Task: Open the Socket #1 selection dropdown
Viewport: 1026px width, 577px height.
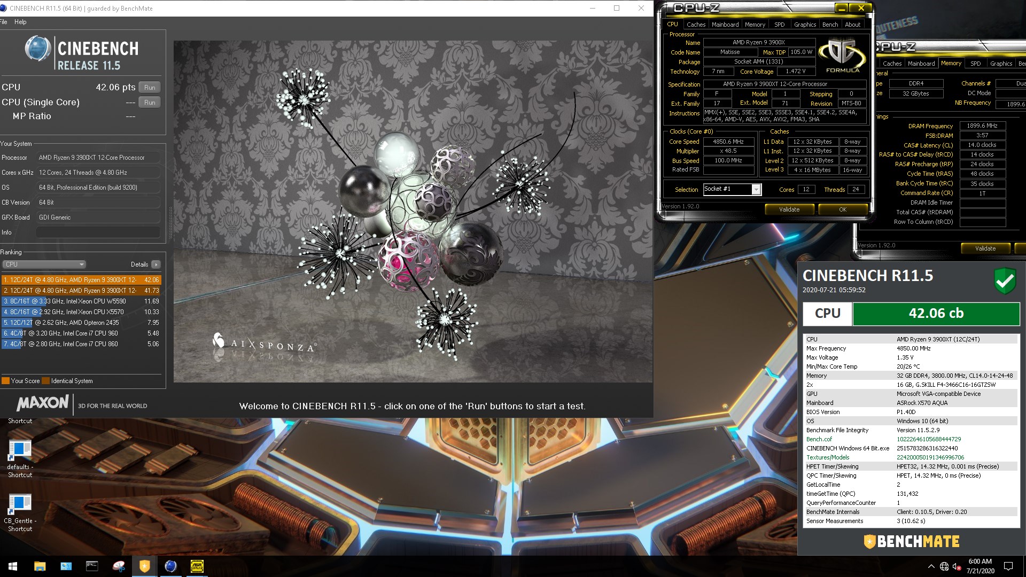Action: 732,189
